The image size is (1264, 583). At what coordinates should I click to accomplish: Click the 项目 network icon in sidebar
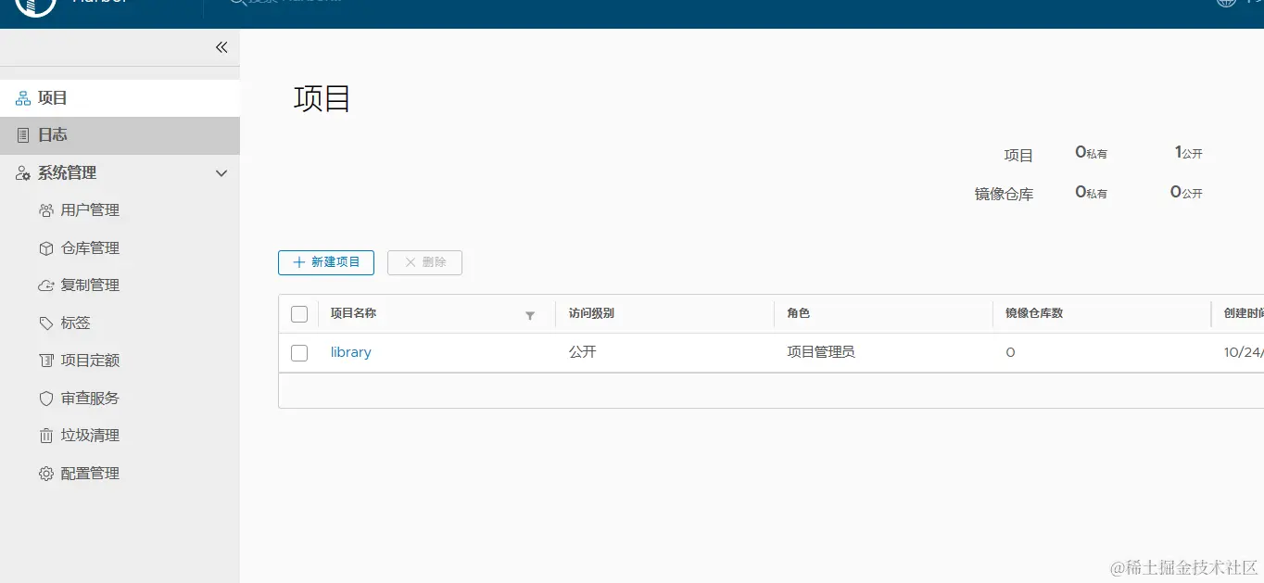23,98
